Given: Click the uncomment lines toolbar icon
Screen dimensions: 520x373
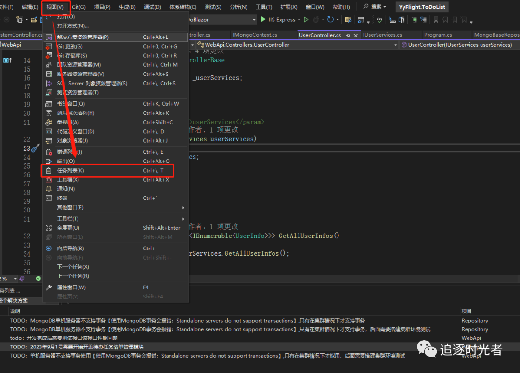Looking at the screenshot, I should point(423,20).
